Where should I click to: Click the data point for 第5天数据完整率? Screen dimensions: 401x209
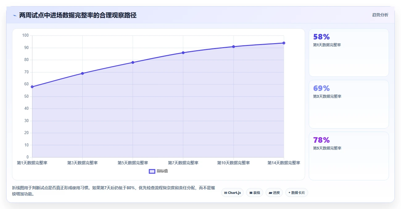(133, 62)
